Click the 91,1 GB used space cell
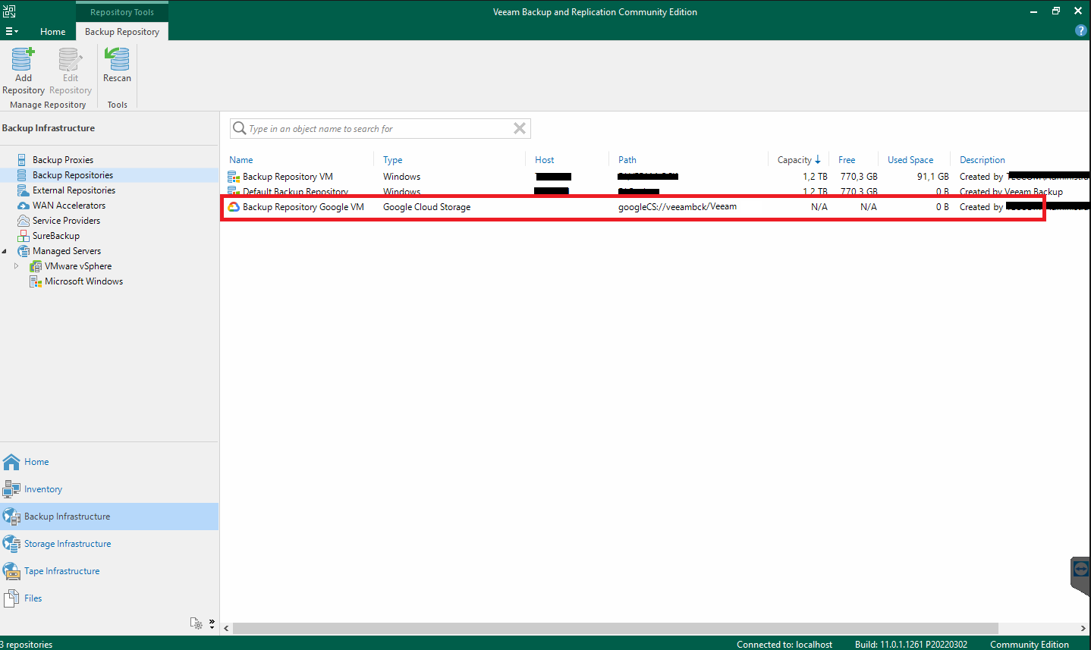The height and width of the screenshot is (650, 1091). [x=932, y=177]
